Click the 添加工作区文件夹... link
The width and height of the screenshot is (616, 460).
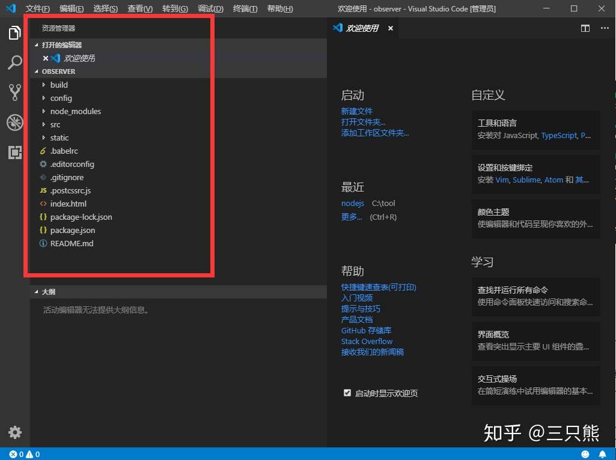(375, 133)
